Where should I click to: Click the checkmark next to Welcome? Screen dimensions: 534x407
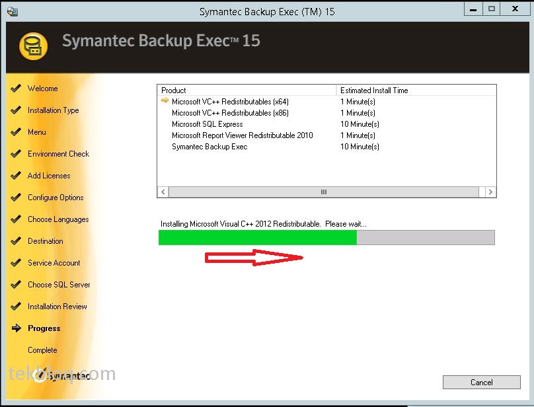(16, 89)
